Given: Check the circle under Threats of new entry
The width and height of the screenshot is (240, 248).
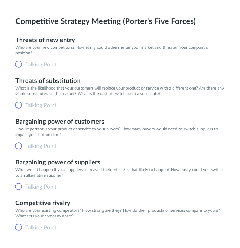Looking at the screenshot, I should (x=19, y=64).
